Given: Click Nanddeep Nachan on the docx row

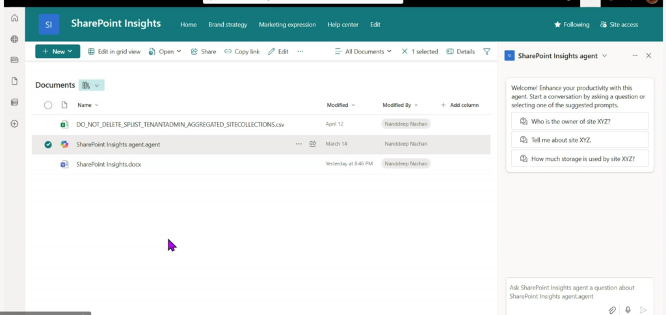Looking at the screenshot, I should (x=406, y=163).
